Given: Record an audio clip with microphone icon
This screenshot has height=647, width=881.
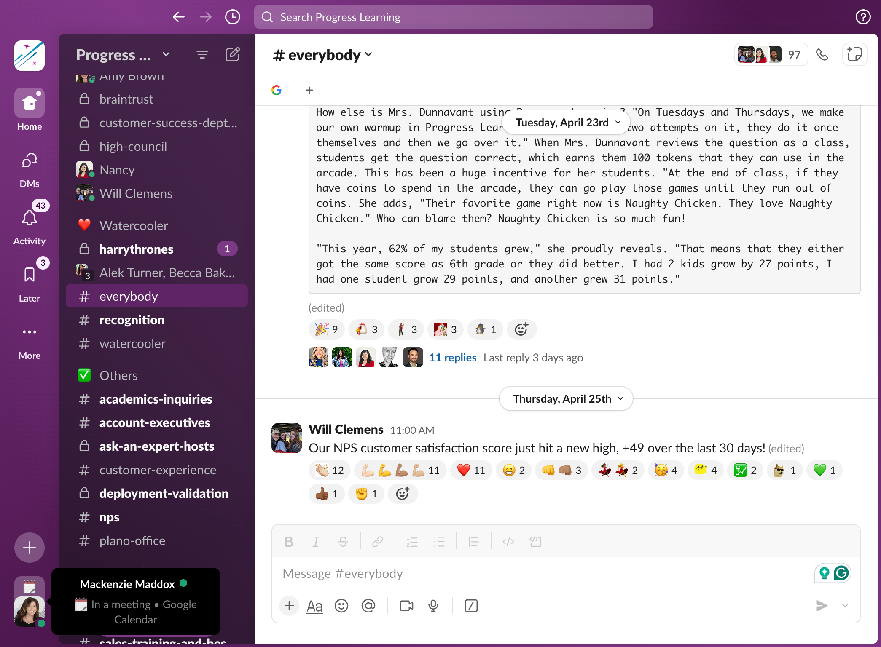Looking at the screenshot, I should click(x=433, y=606).
